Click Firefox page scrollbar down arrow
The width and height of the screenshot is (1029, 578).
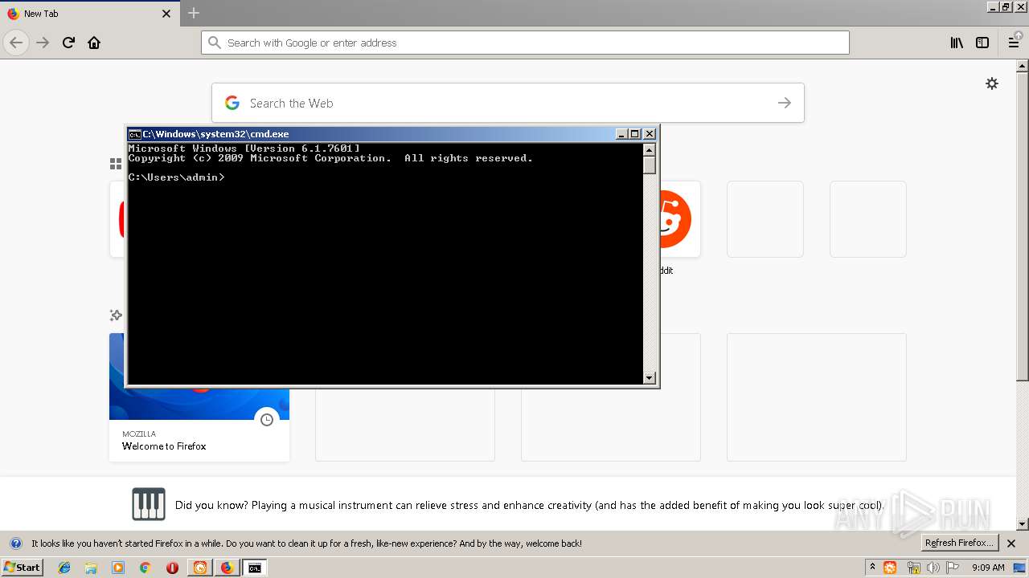click(1023, 524)
